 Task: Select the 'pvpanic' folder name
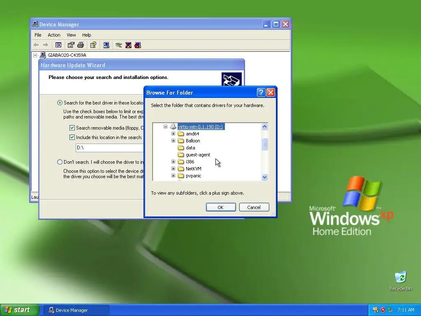pos(194,176)
